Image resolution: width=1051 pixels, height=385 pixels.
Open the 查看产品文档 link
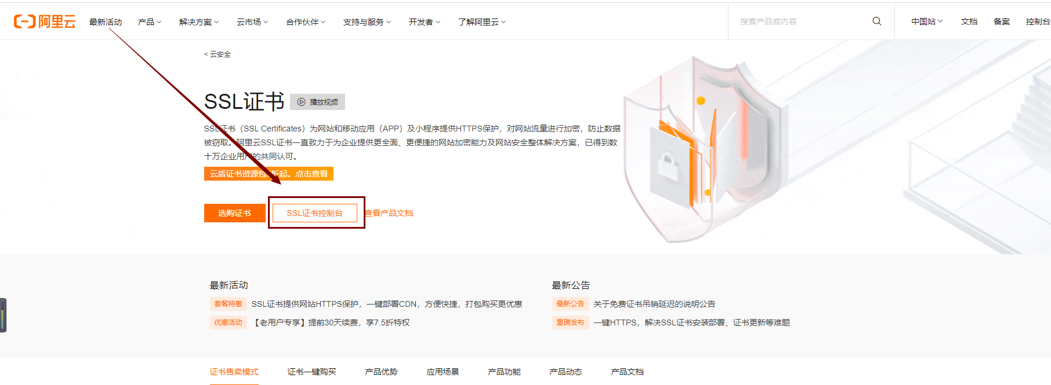click(389, 213)
